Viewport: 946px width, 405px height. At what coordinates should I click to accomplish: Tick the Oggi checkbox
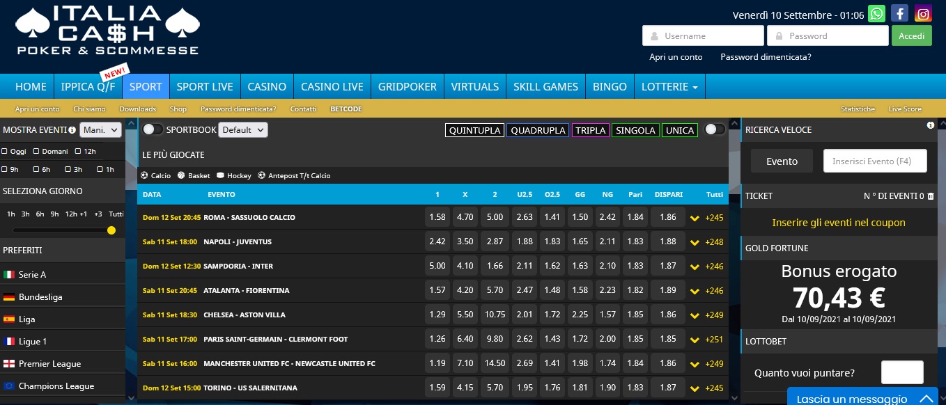pos(5,151)
